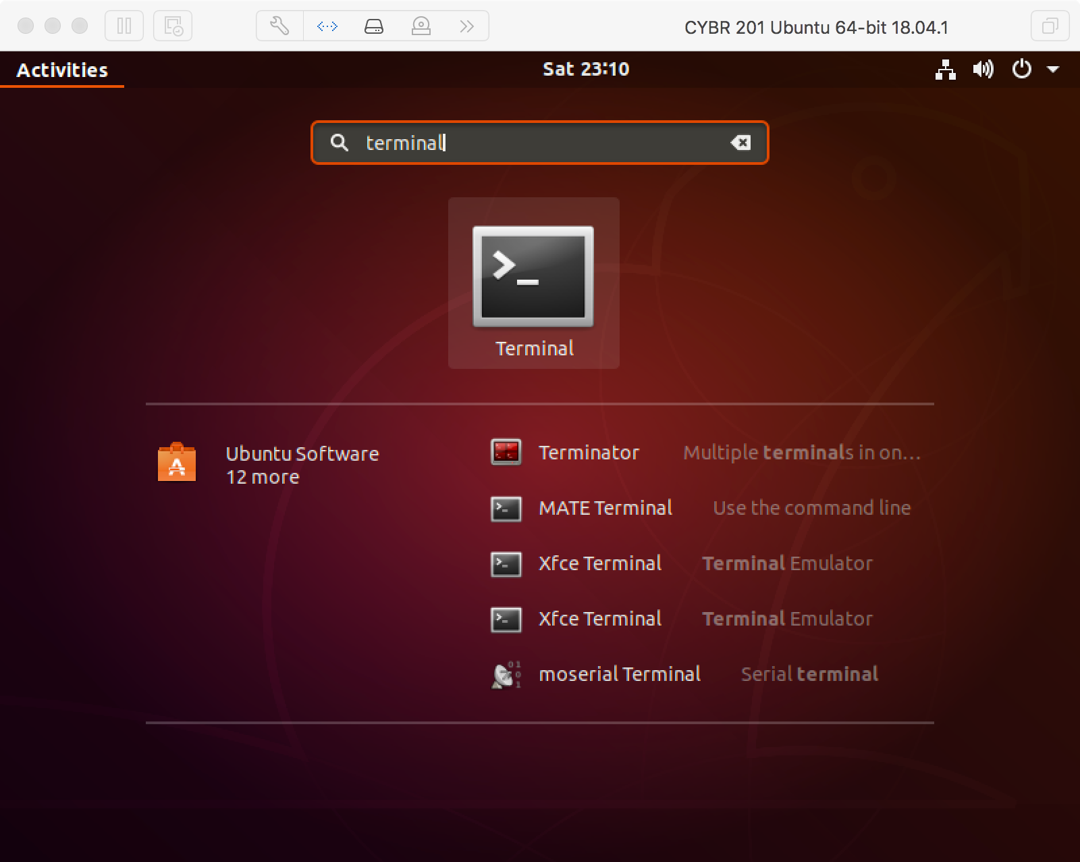Viewport: 1080px width, 862px height.
Task: Open Ubuntu Software shopping bag icon
Action: 177,463
